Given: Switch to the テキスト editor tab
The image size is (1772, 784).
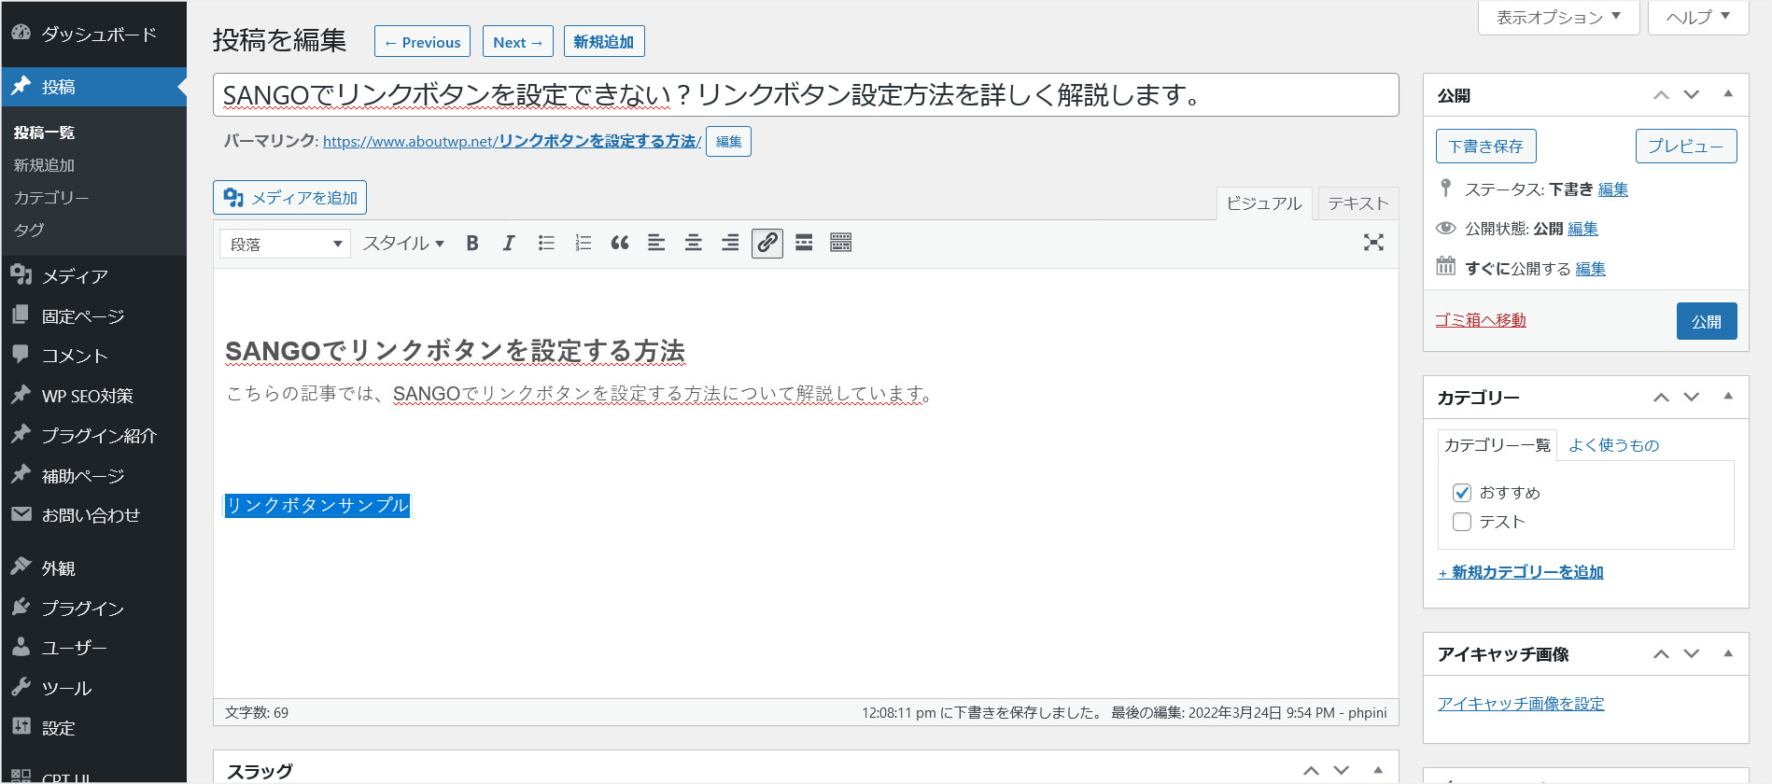Looking at the screenshot, I should pyautogui.click(x=1357, y=203).
